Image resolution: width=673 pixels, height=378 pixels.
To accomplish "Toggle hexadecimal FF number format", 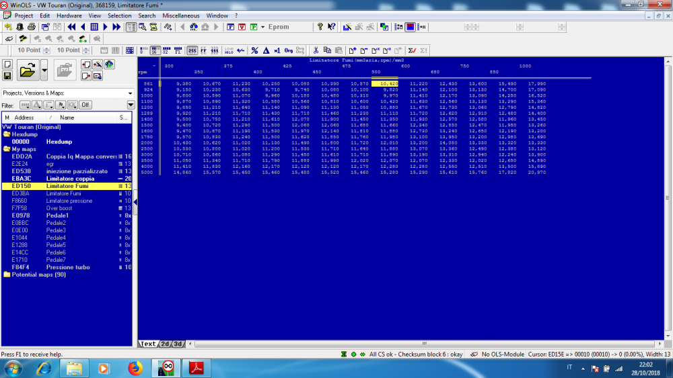I will (203, 50).
